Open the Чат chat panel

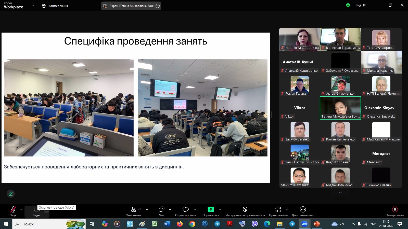tap(161, 211)
